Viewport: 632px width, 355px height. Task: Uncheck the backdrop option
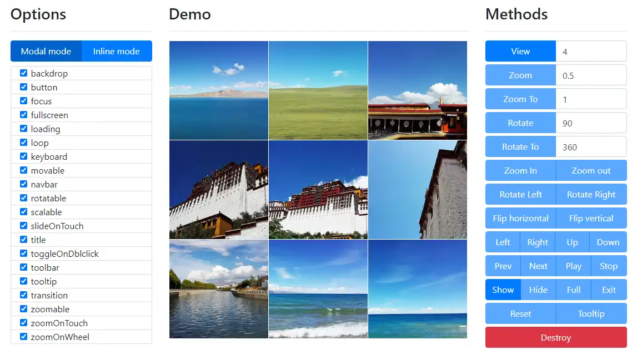pyautogui.click(x=24, y=73)
